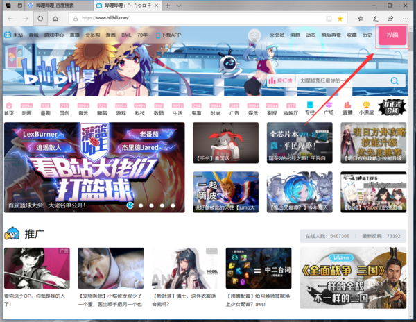Open the browser home page icon
The width and height of the screenshot is (416, 322).
tap(55, 19)
